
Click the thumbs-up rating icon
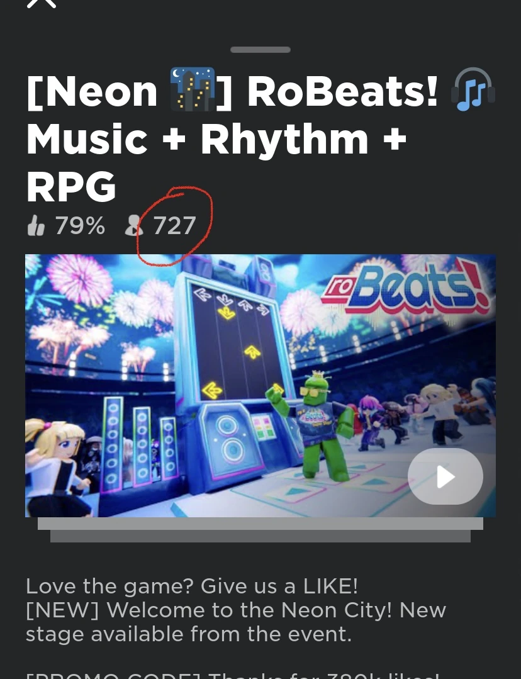[36, 226]
